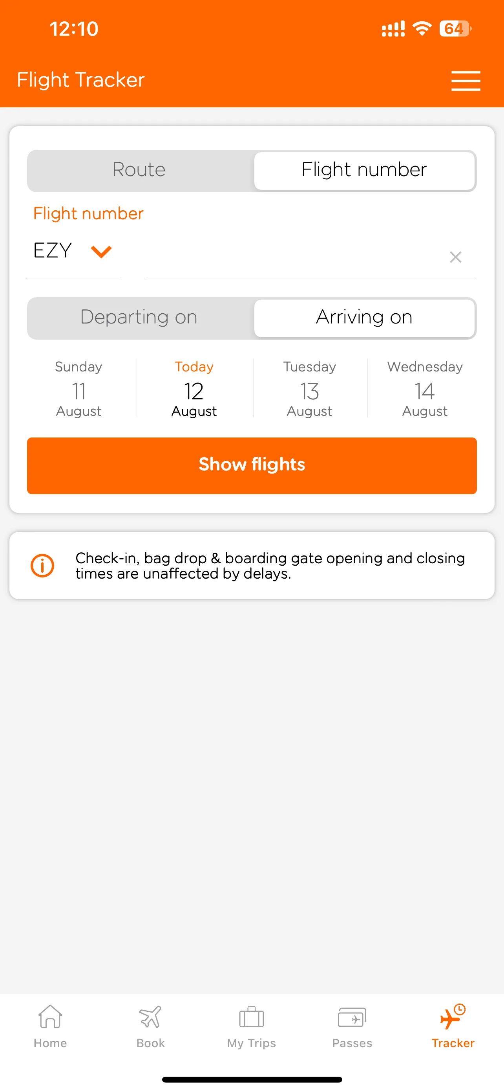Screen dimensions: 504x1092
Task: Select the Arriving on option
Action: point(364,318)
